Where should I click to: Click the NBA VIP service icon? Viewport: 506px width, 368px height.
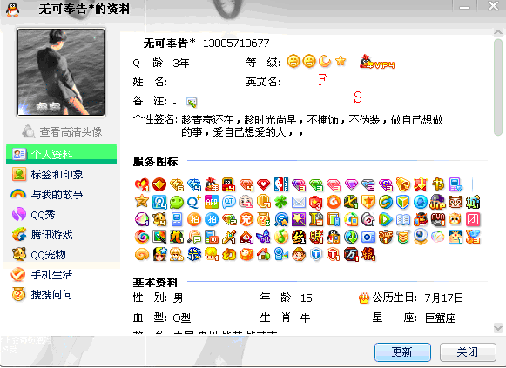pos(281,184)
